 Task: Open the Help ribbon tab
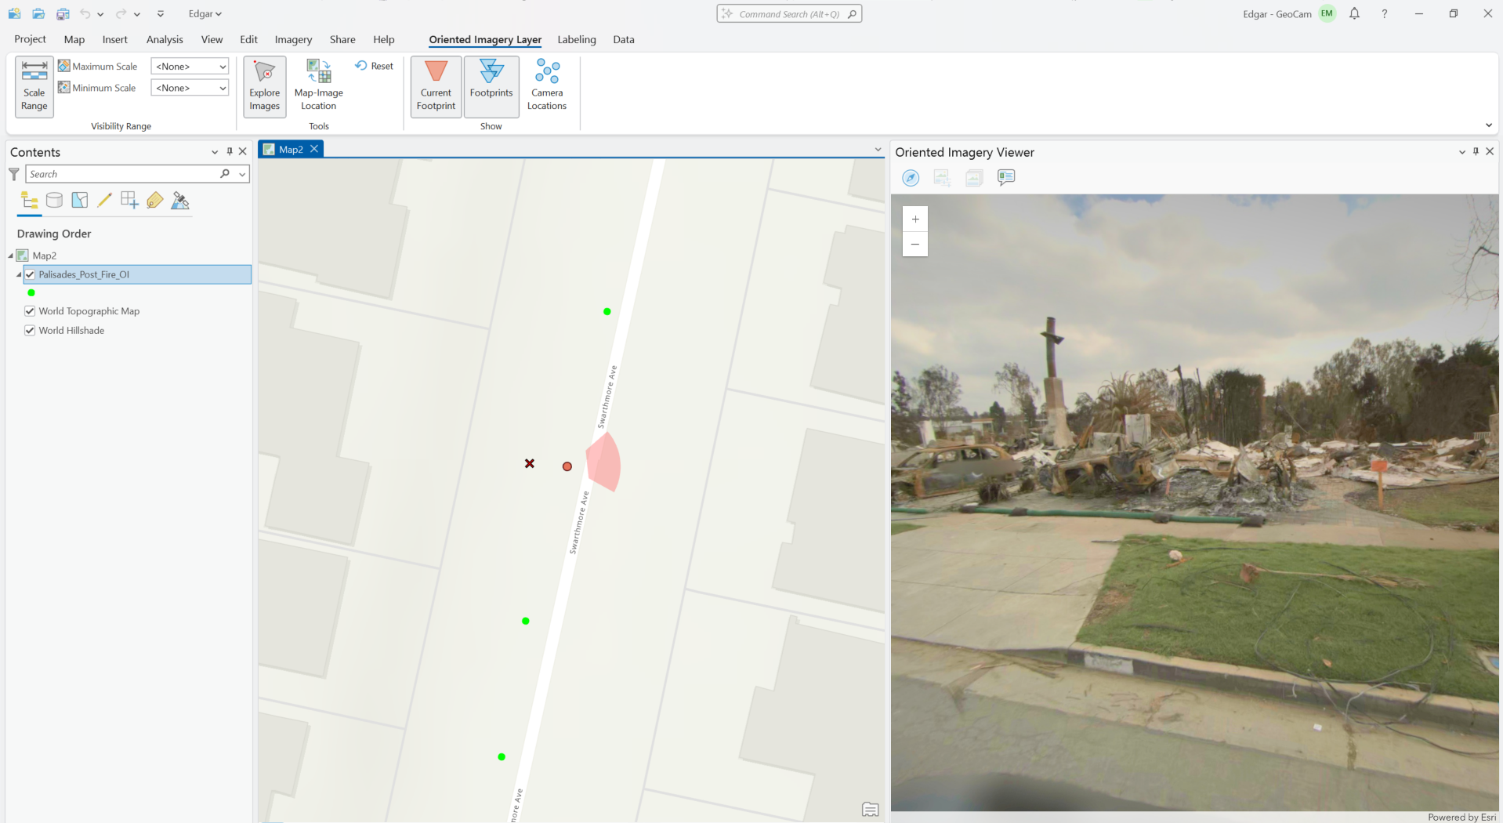pos(383,39)
